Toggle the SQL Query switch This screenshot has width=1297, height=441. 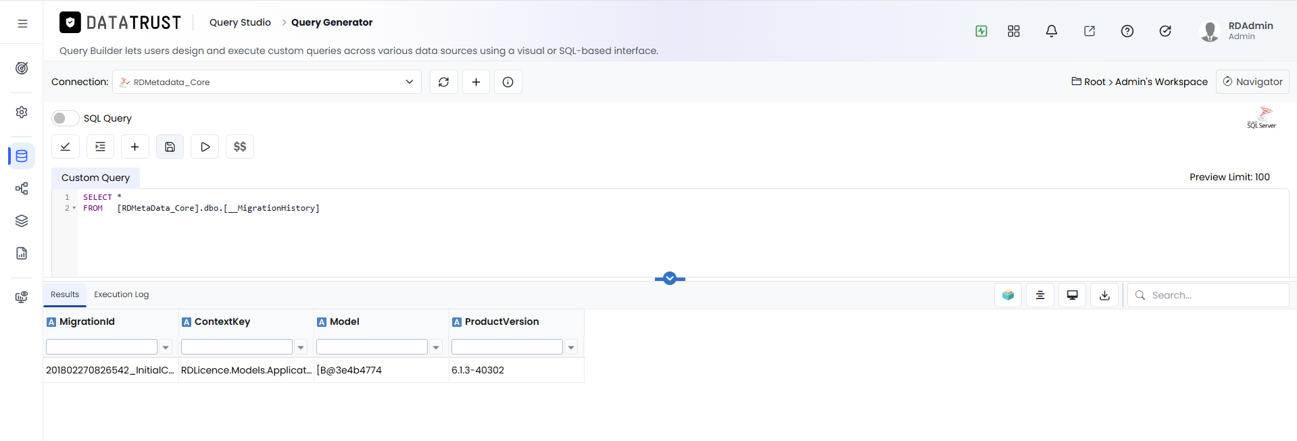pos(66,118)
